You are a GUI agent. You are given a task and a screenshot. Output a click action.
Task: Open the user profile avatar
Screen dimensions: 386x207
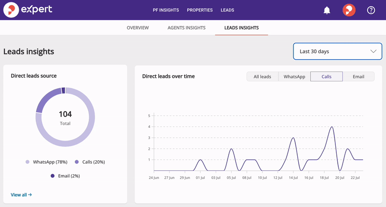[349, 10]
